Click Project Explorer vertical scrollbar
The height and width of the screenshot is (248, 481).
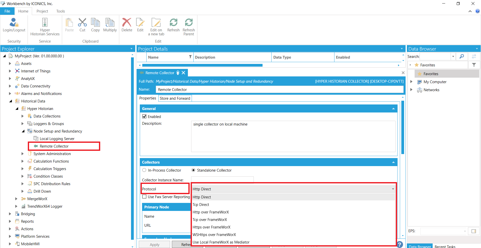[132, 149]
